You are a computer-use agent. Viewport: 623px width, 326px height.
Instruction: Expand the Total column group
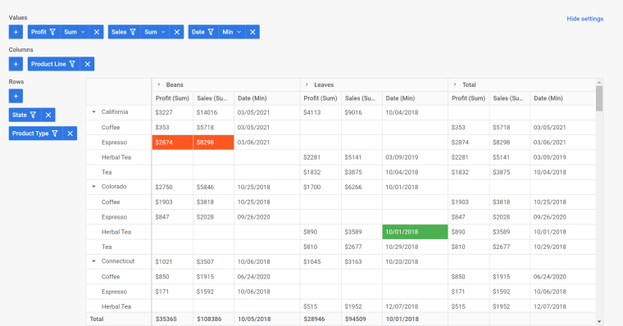455,84
